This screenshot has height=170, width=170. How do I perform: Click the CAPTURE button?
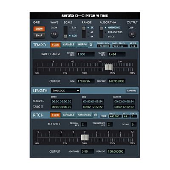[131, 91]
